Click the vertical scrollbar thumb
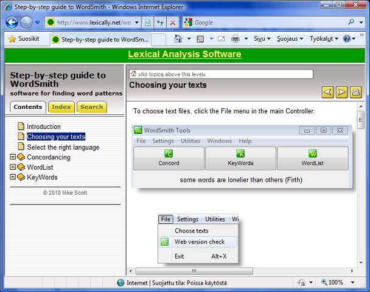This screenshot has width=370, height=292. click(x=361, y=120)
